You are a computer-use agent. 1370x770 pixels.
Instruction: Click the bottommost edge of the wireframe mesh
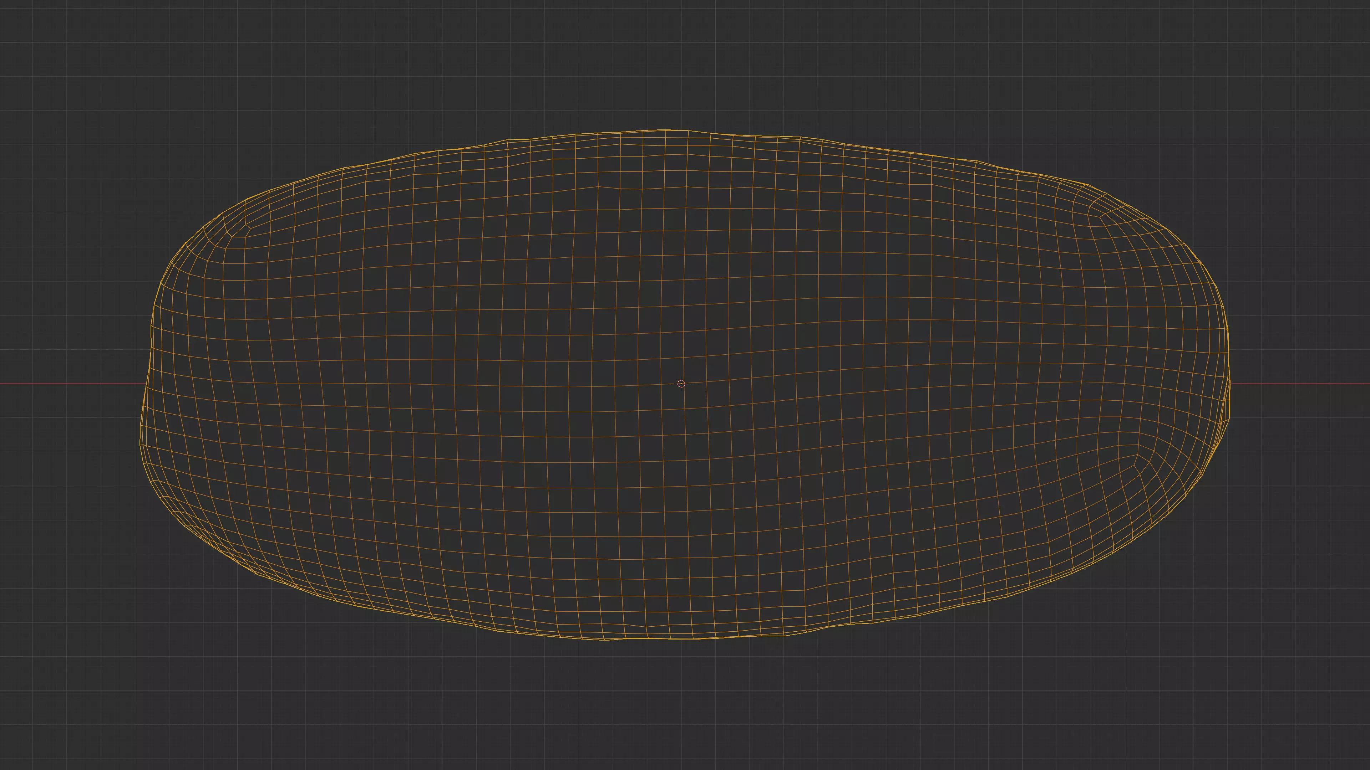681,638
